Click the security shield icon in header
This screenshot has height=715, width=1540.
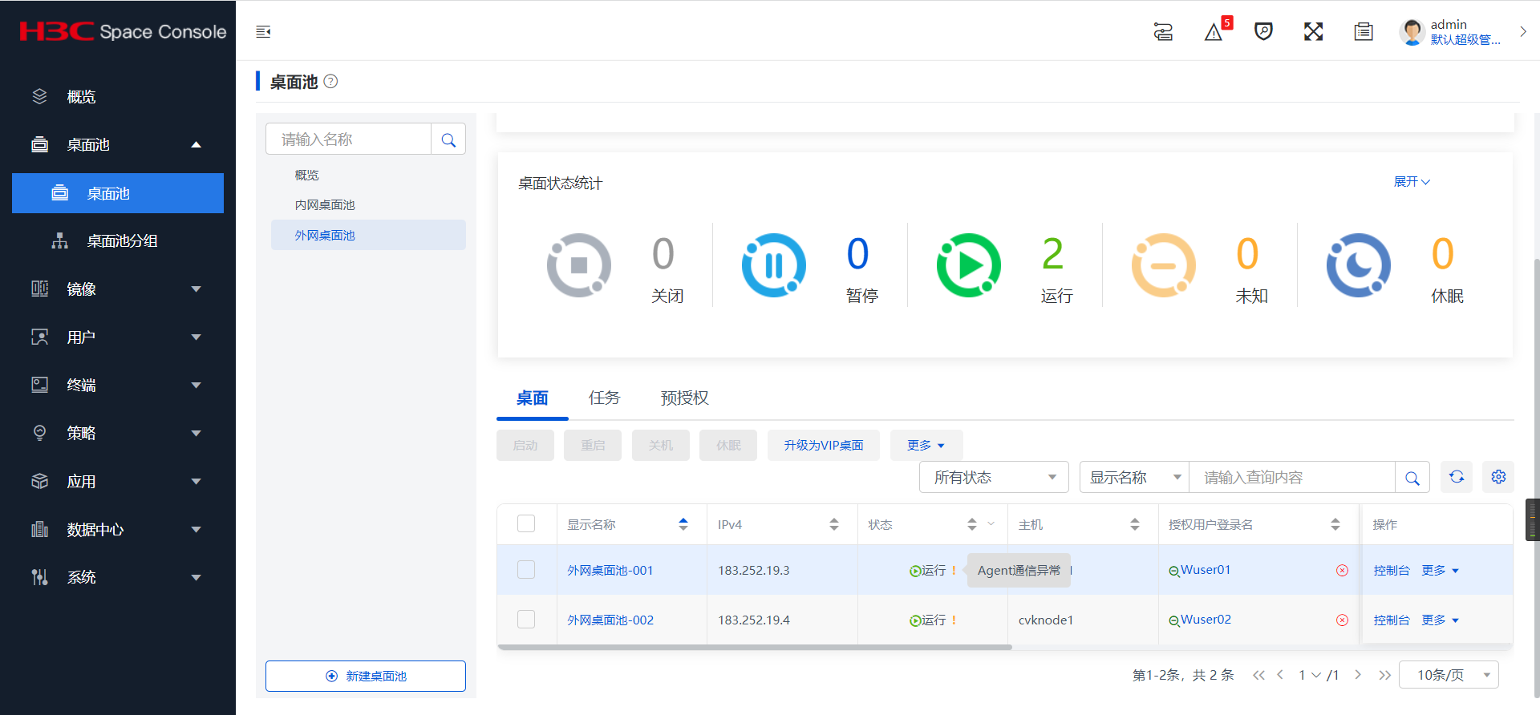click(x=1263, y=32)
